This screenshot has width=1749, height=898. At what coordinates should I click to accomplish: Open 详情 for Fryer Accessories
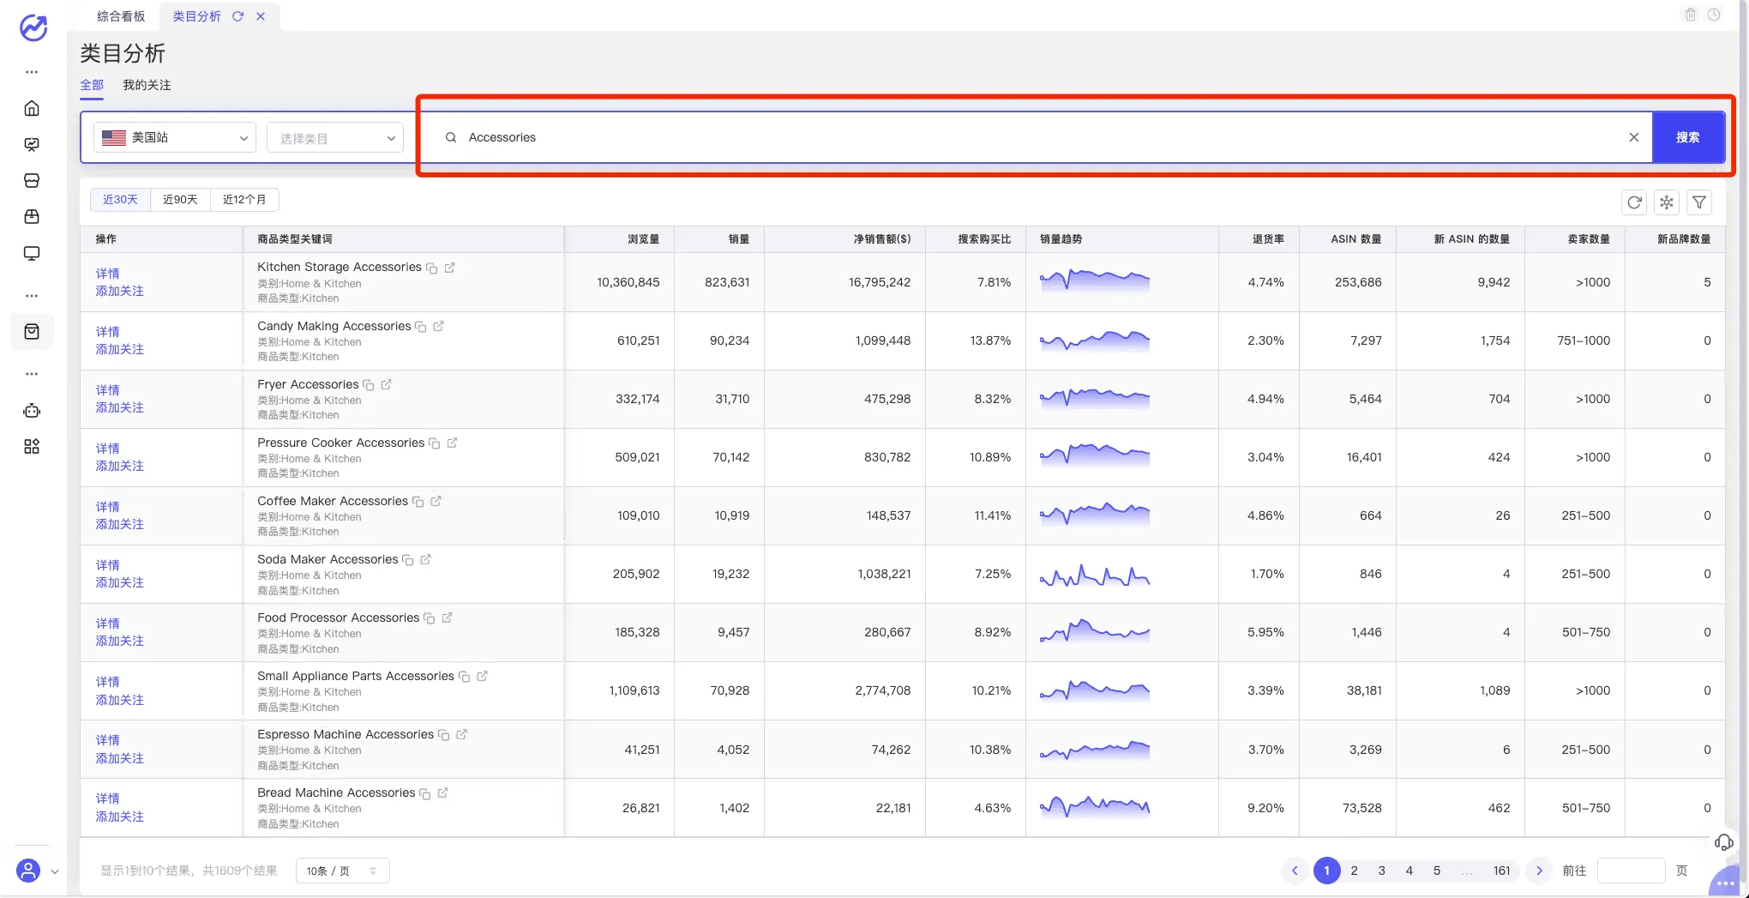(107, 390)
